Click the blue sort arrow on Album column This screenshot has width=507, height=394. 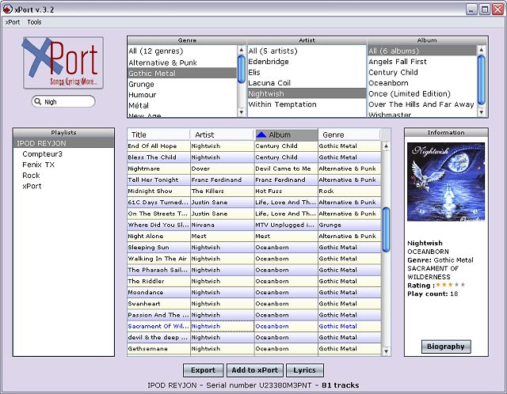(x=261, y=135)
